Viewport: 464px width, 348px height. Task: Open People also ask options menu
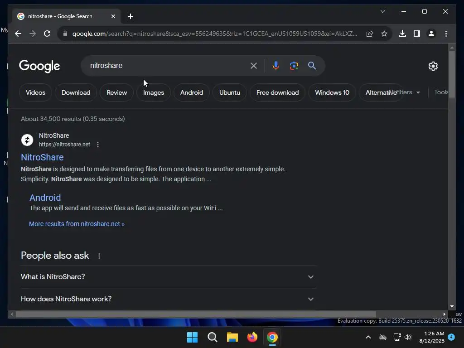point(99,256)
